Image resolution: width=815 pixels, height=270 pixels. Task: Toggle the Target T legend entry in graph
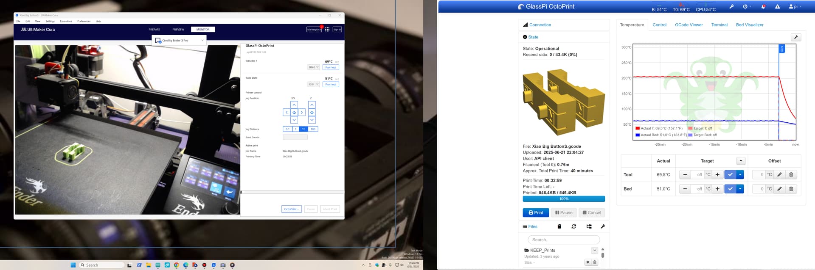700,128
